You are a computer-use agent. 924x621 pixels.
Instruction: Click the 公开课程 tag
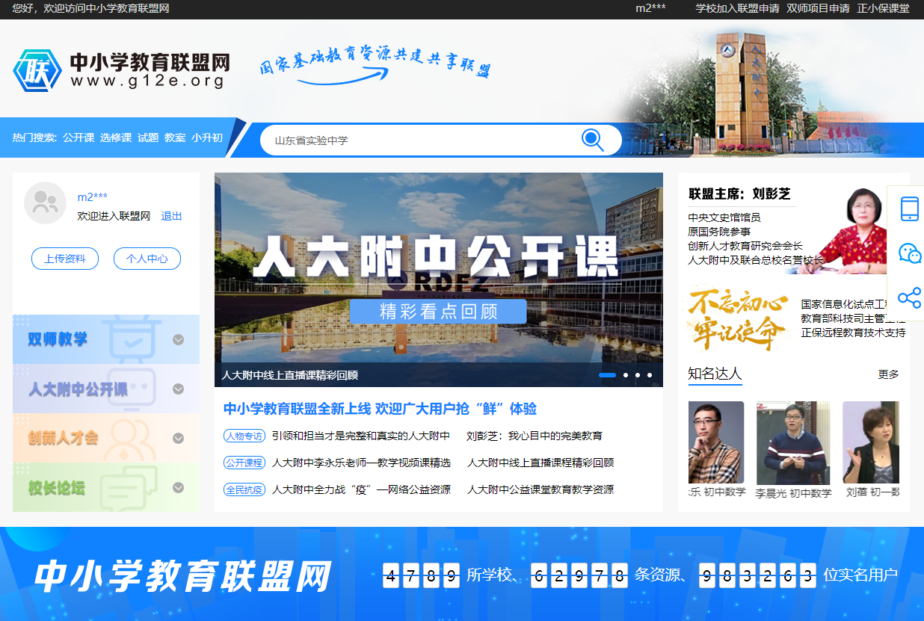244,463
